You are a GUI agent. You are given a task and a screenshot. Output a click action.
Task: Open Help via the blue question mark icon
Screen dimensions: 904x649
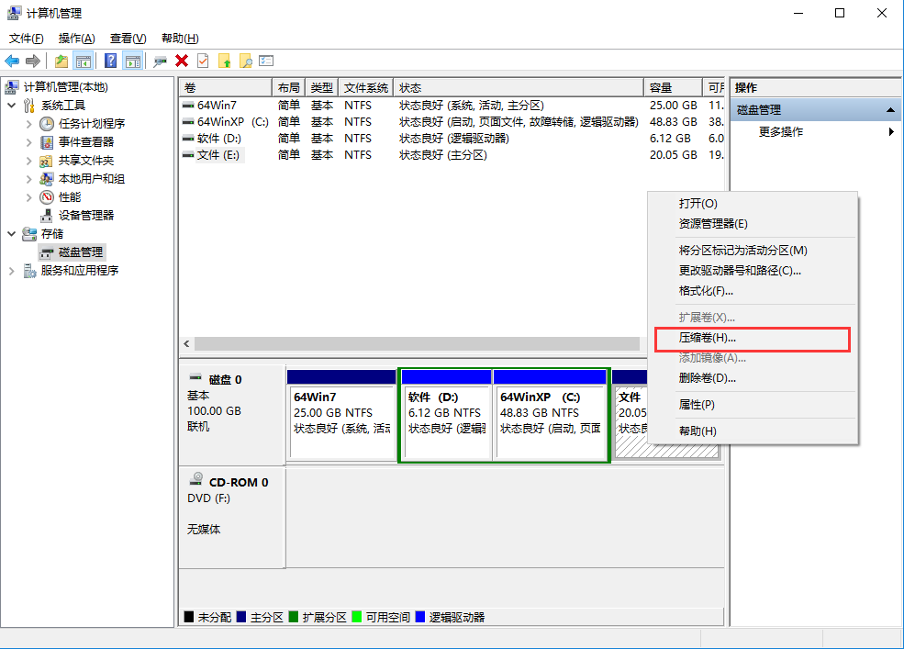click(x=110, y=61)
